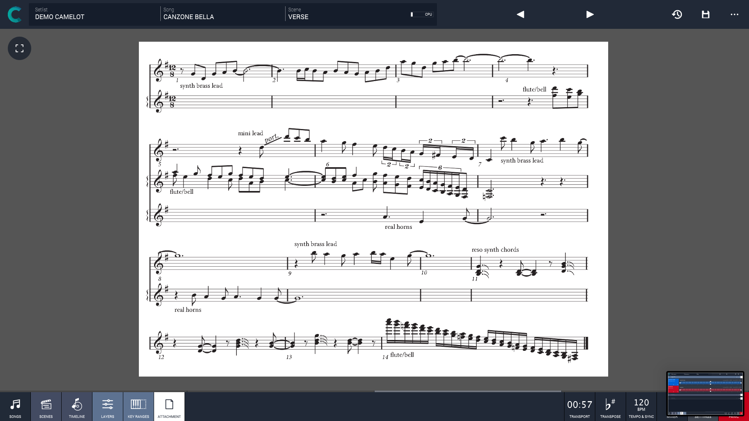This screenshot has height=421, width=749.
Task: Save the setlist with disk icon
Action: point(706,14)
